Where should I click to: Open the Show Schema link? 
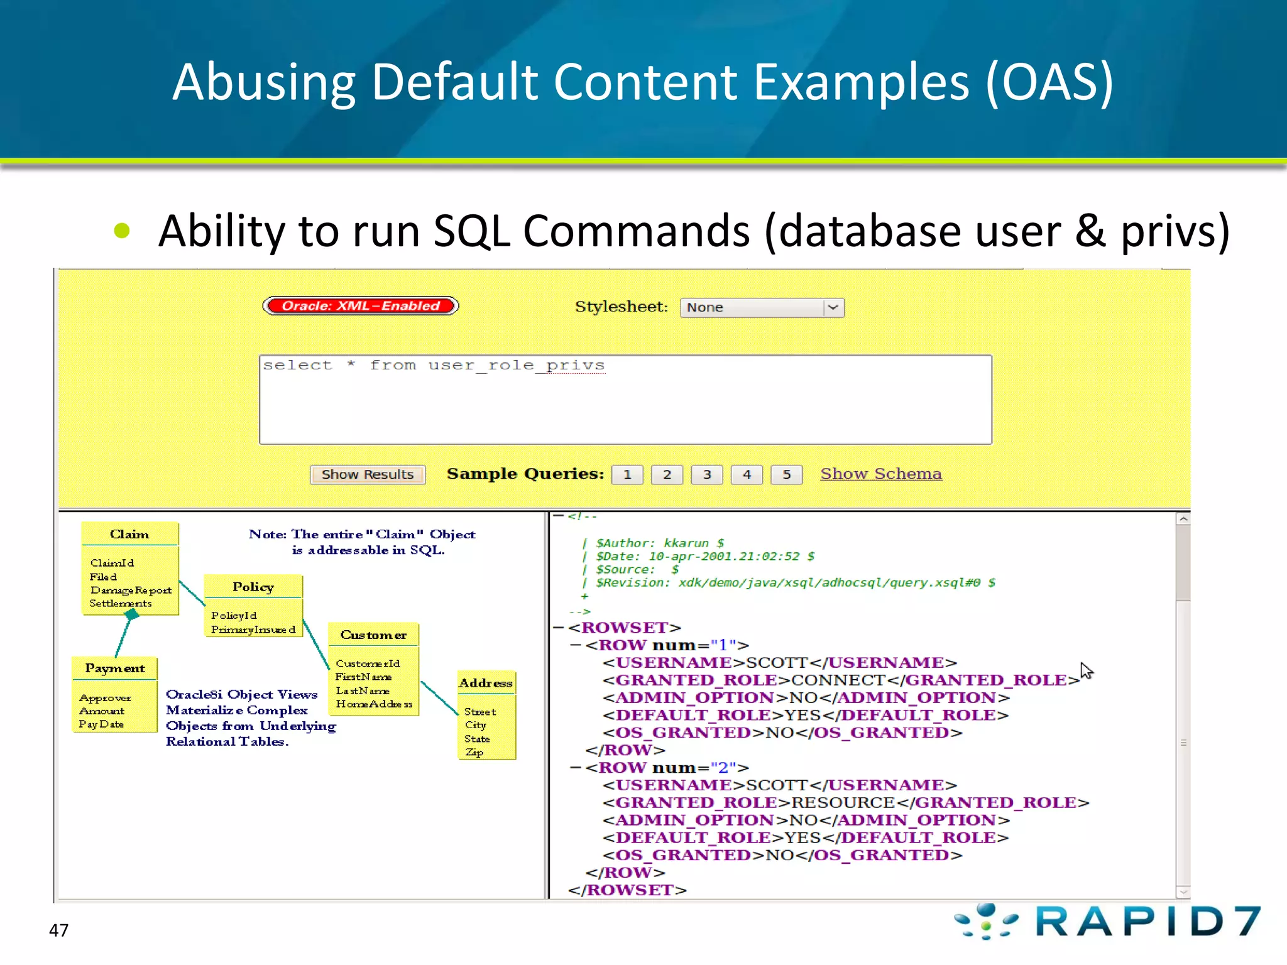881,474
